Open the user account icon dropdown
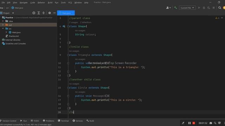This screenshot has height=126, width=225. click(x=168, y=8)
